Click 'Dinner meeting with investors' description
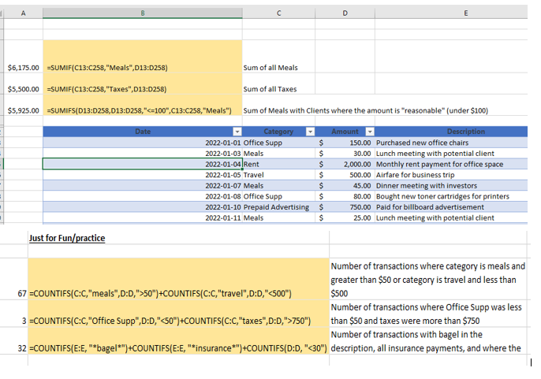Image resolution: width=541 pixels, height=379 pixels. coord(451,185)
